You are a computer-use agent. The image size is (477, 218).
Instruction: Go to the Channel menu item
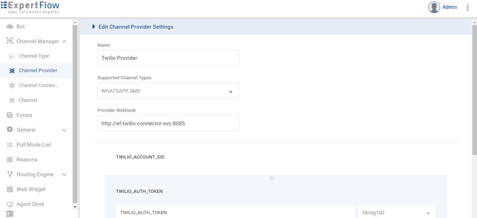pos(28,100)
